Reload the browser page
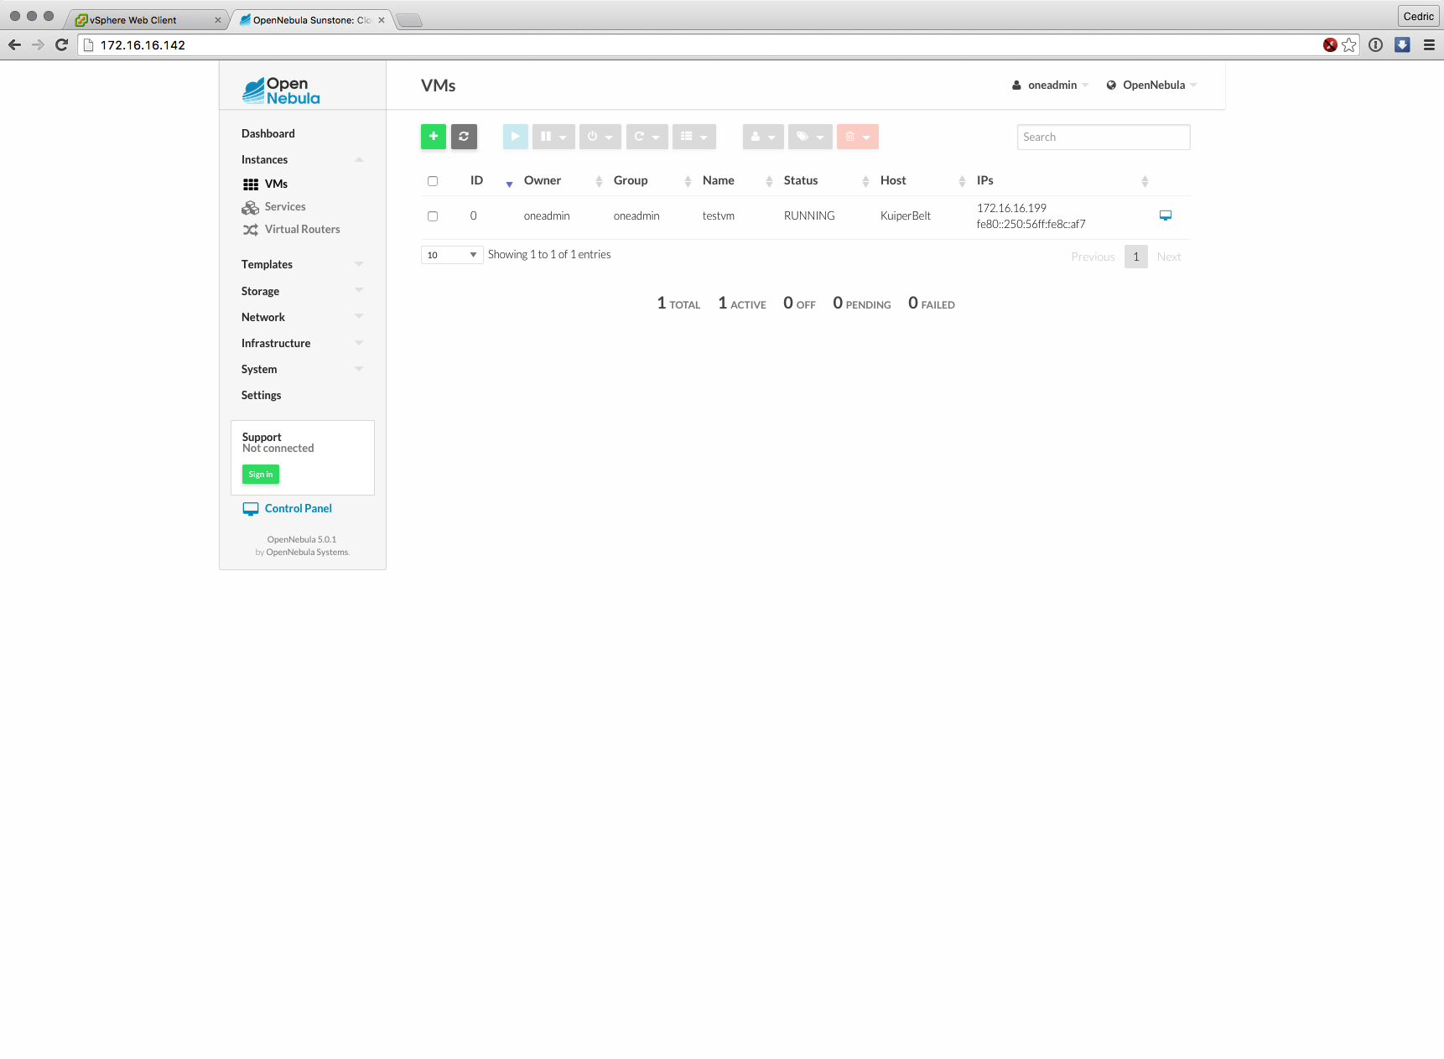1444x1059 pixels. (61, 45)
